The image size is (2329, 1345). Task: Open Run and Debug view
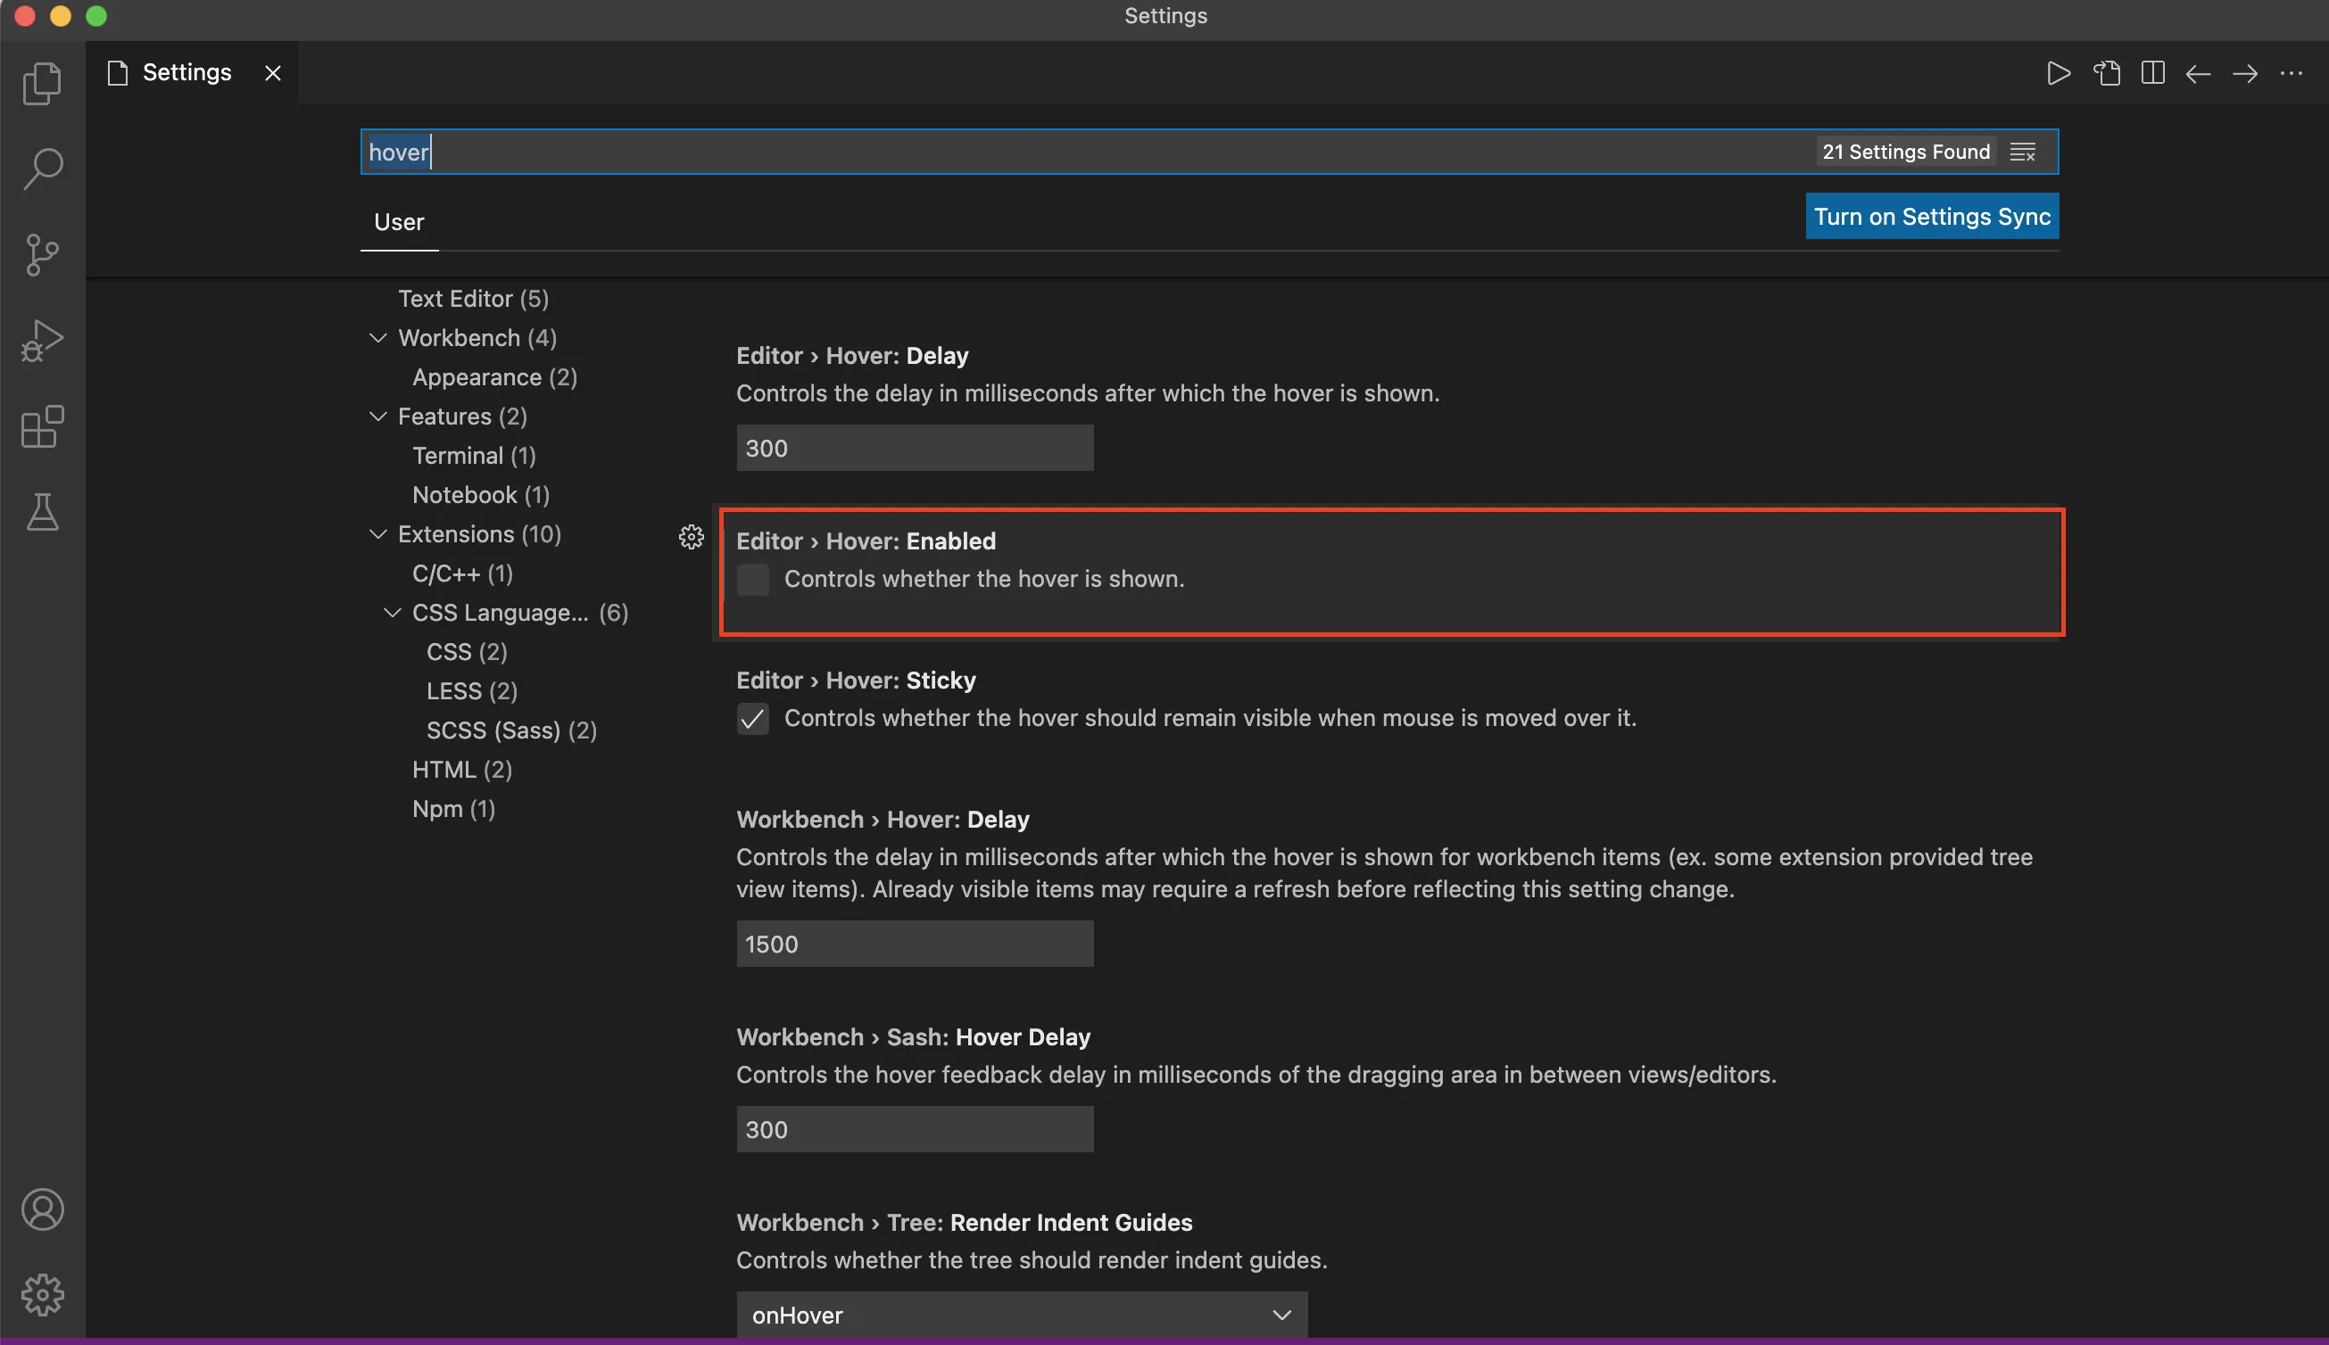tap(42, 340)
